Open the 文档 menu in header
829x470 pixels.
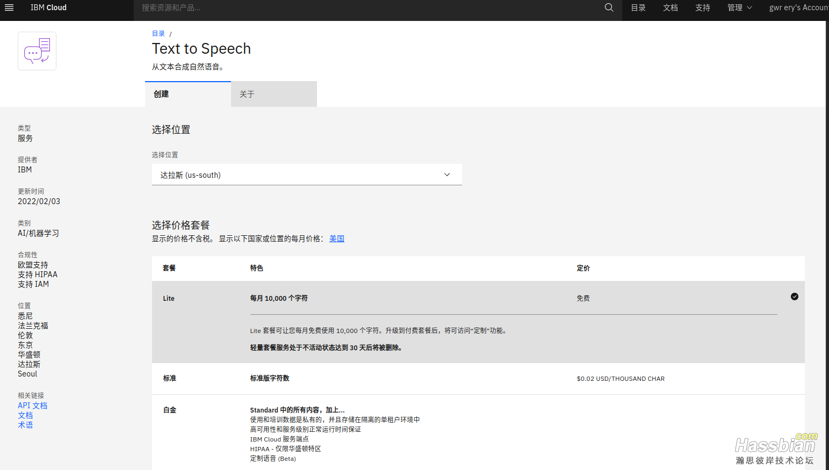(x=671, y=8)
